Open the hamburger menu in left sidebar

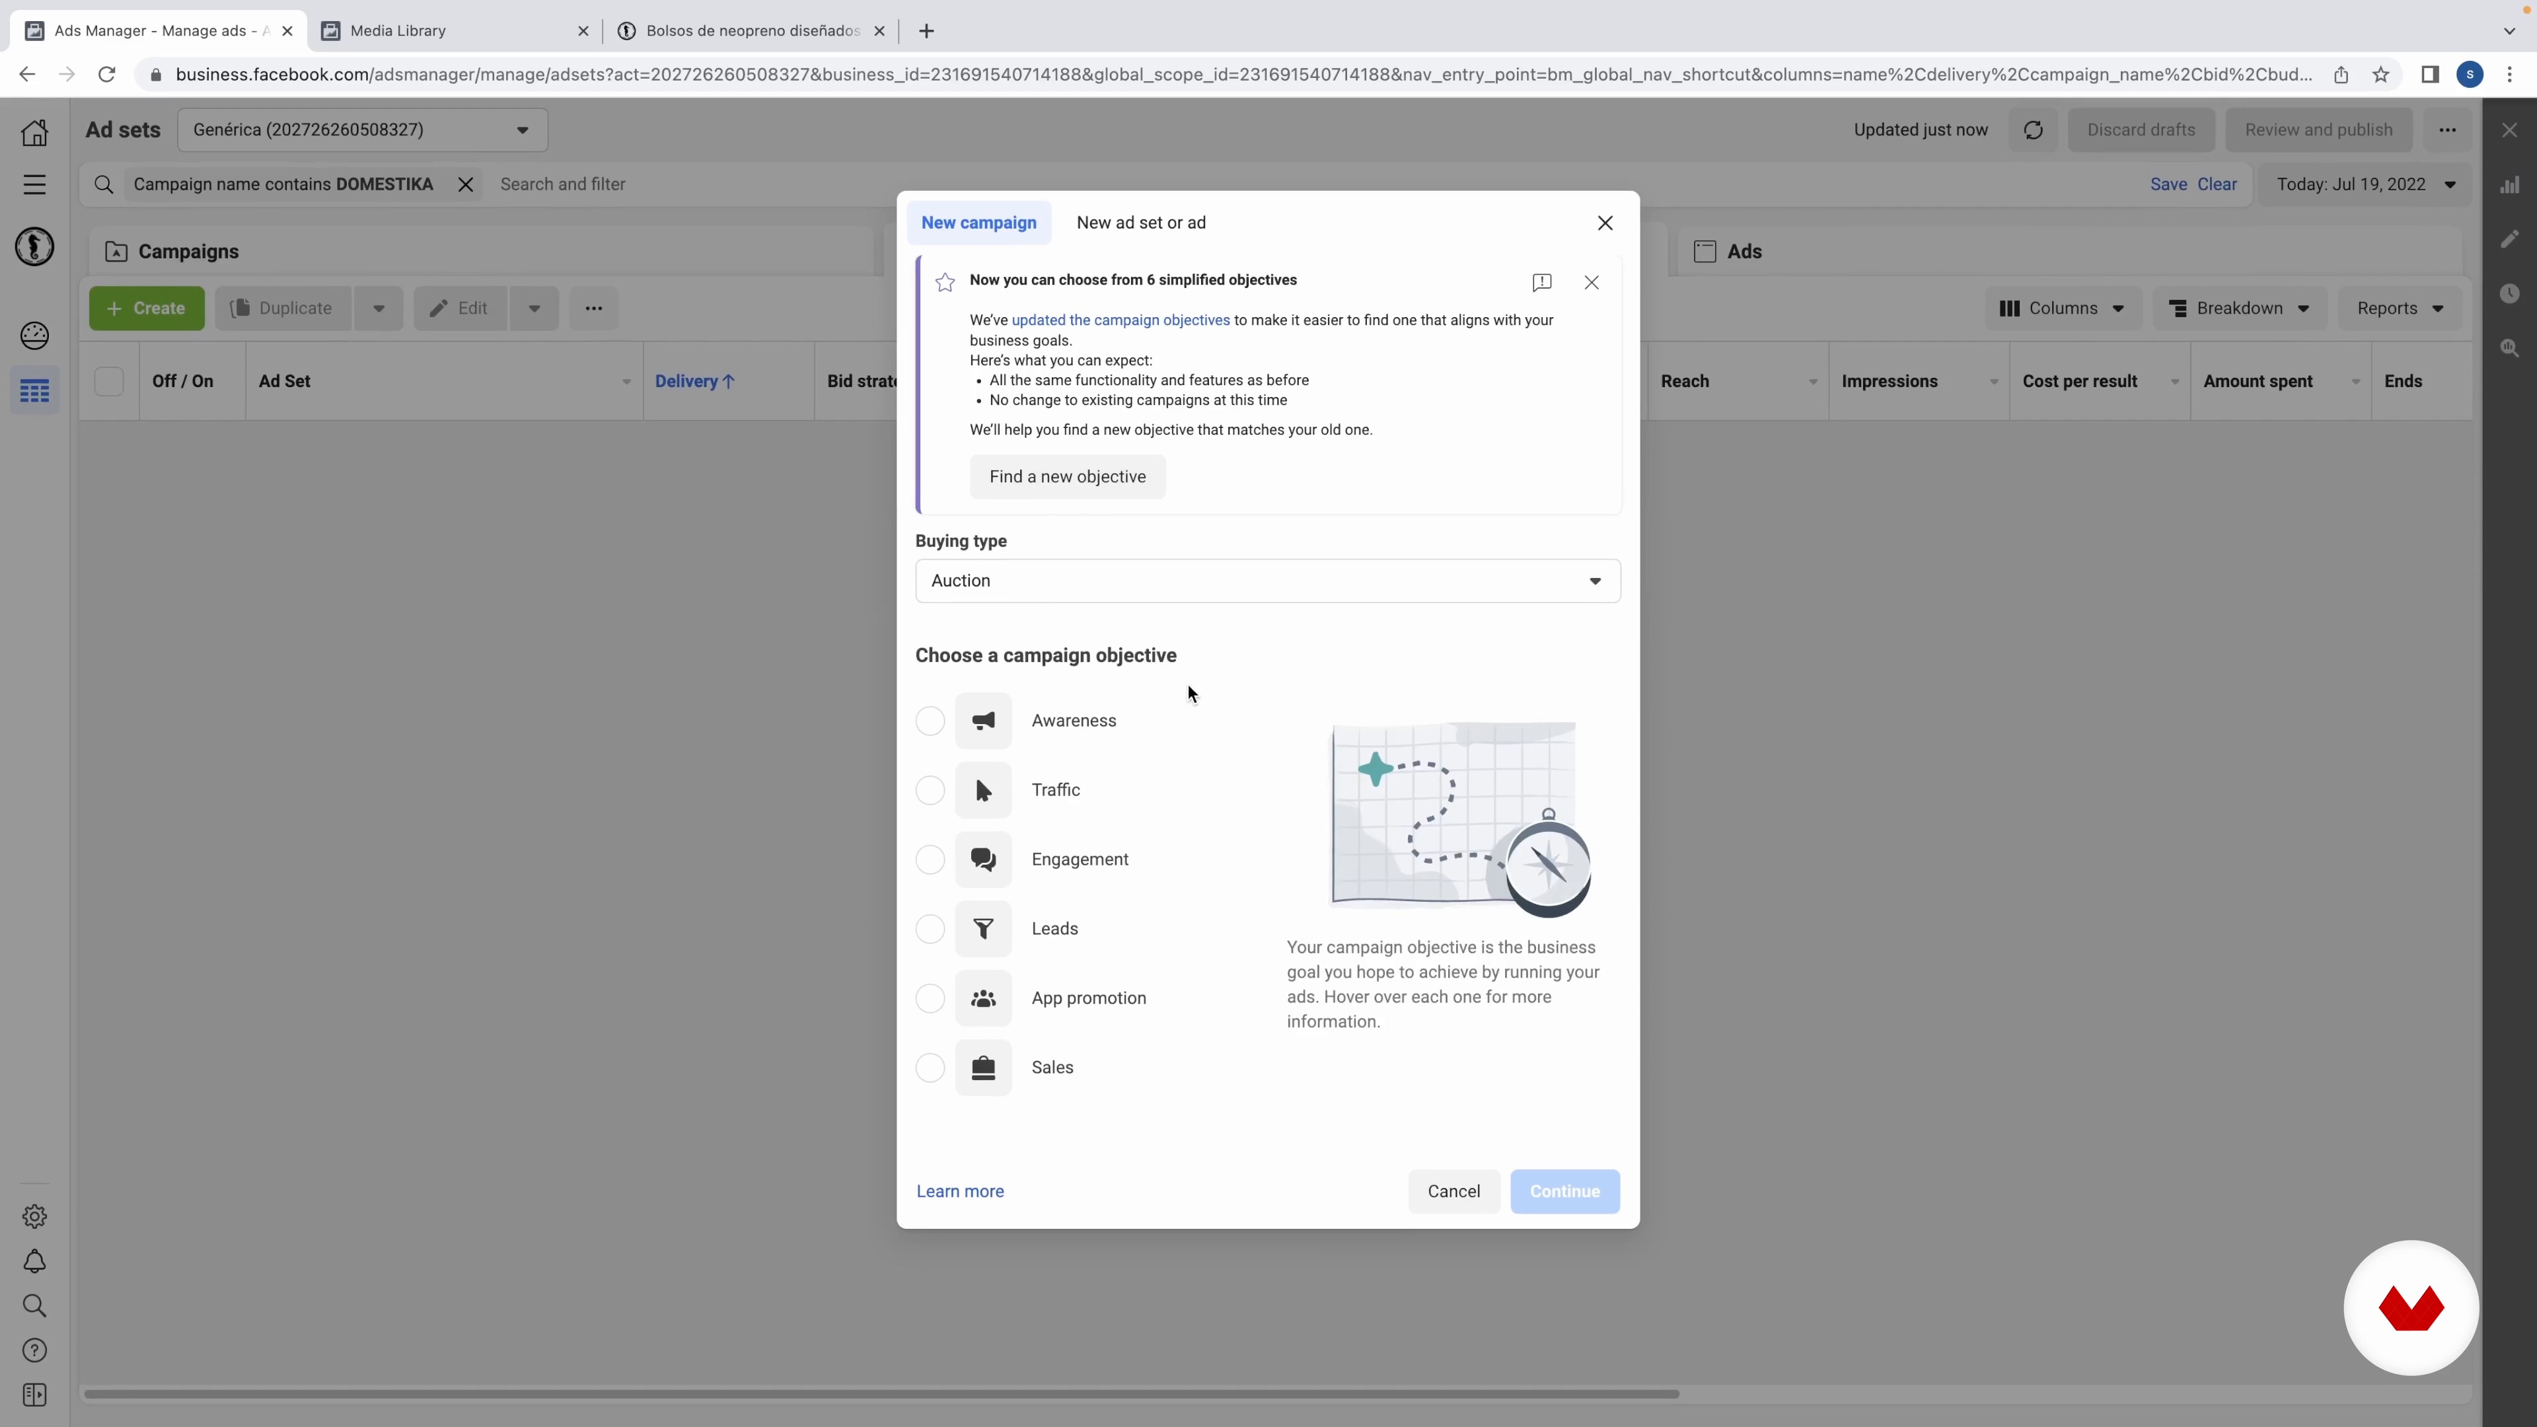coord(34,185)
